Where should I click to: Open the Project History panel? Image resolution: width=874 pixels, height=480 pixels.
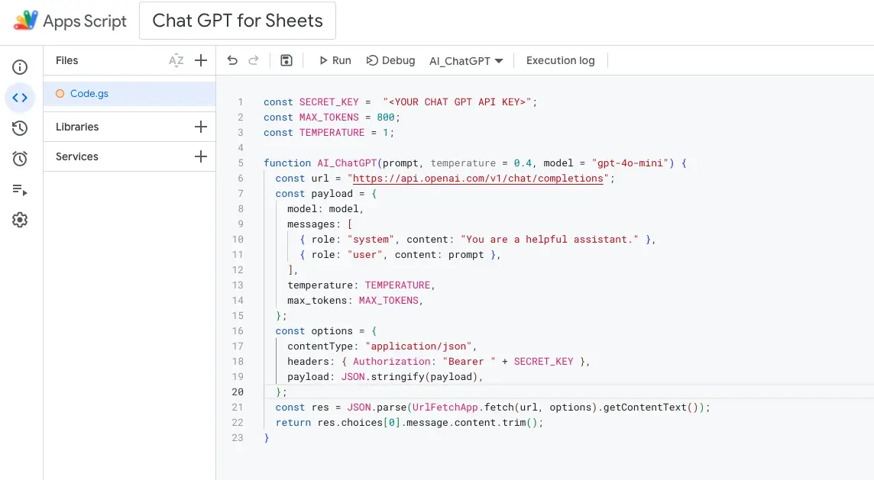[x=20, y=127]
